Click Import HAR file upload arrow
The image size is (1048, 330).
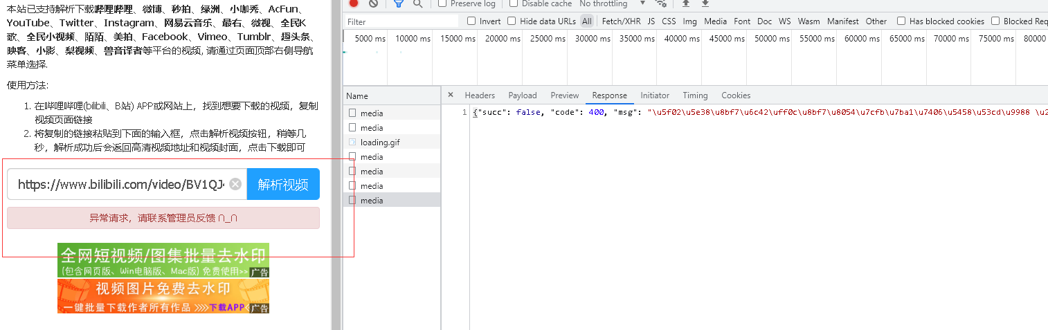686,3
